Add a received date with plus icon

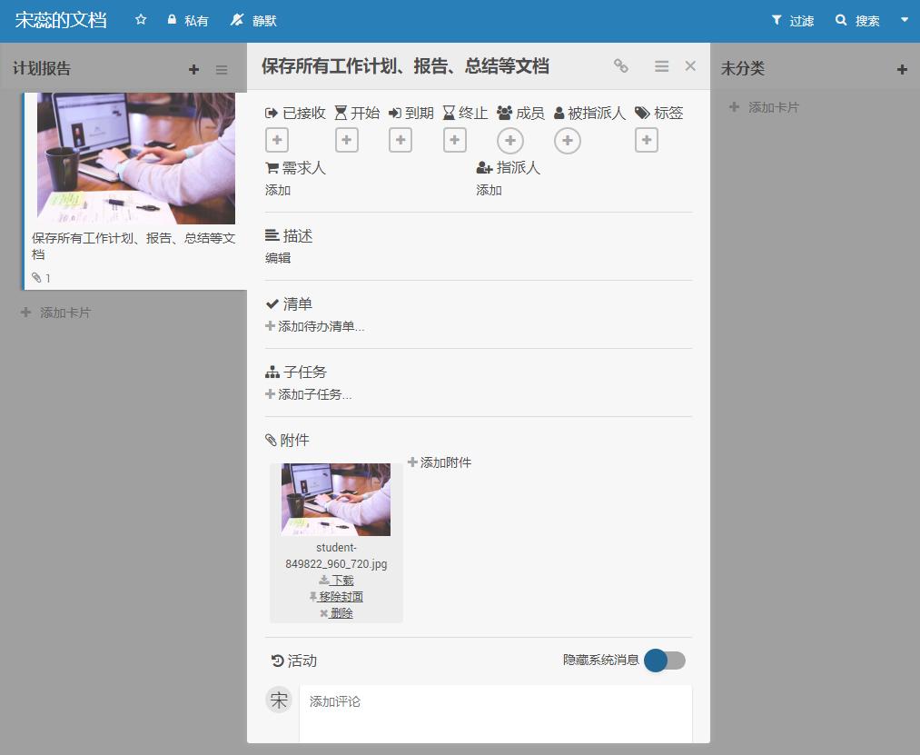tap(277, 140)
